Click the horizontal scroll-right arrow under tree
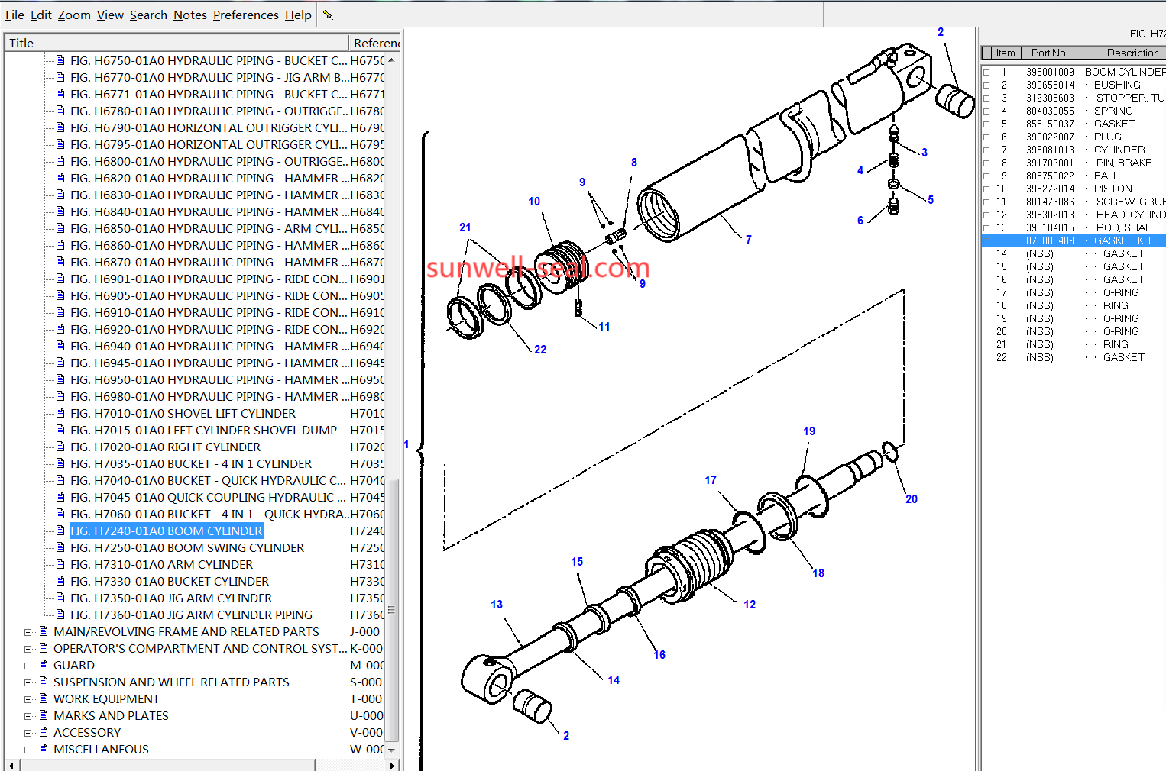 [394, 765]
